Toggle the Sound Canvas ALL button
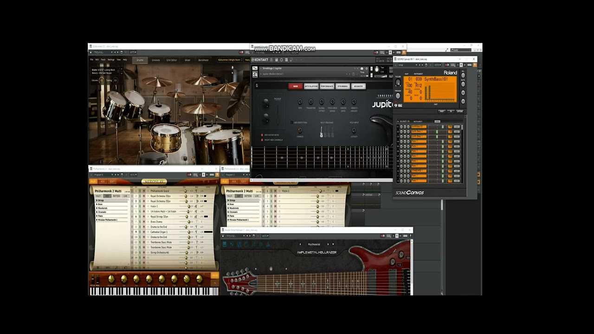 click(x=463, y=75)
